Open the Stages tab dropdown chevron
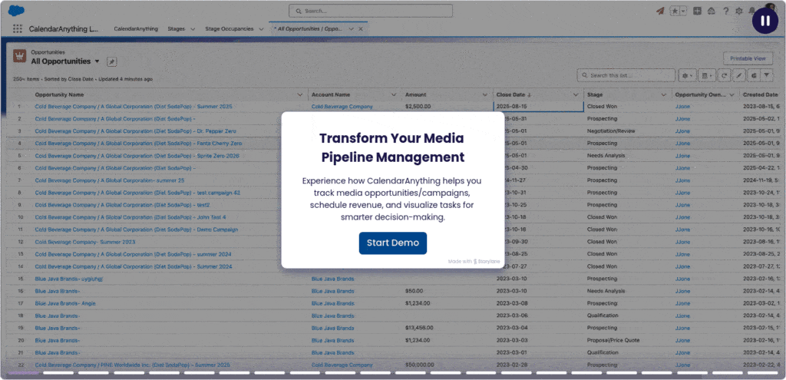 (193, 28)
